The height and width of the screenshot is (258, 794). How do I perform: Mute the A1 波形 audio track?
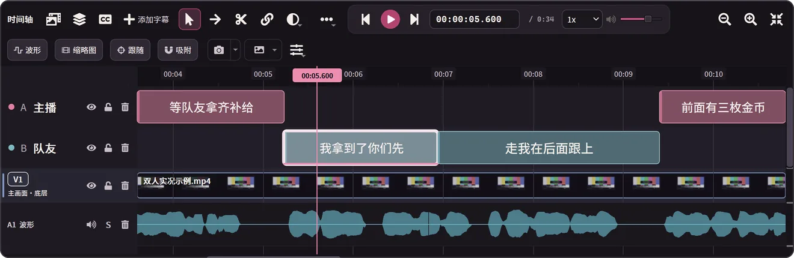tap(91, 225)
